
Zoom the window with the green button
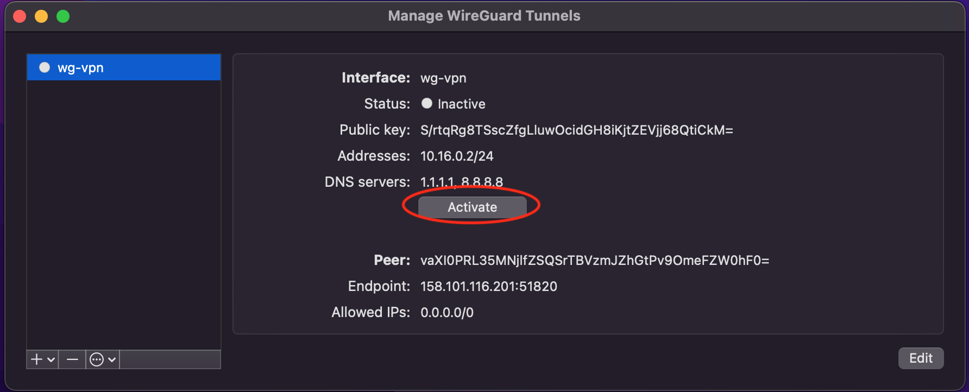(63, 16)
